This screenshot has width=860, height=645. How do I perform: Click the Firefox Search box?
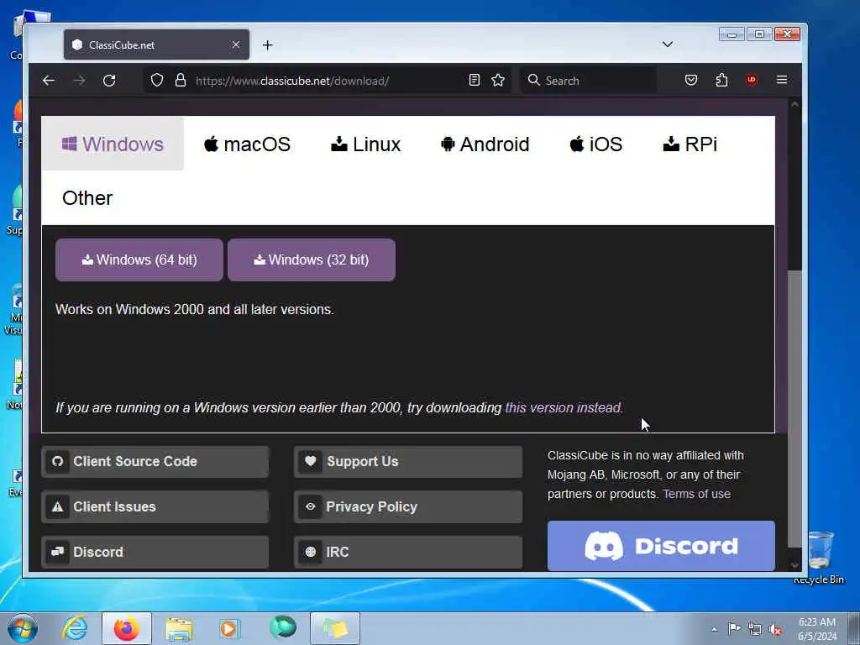(588, 81)
